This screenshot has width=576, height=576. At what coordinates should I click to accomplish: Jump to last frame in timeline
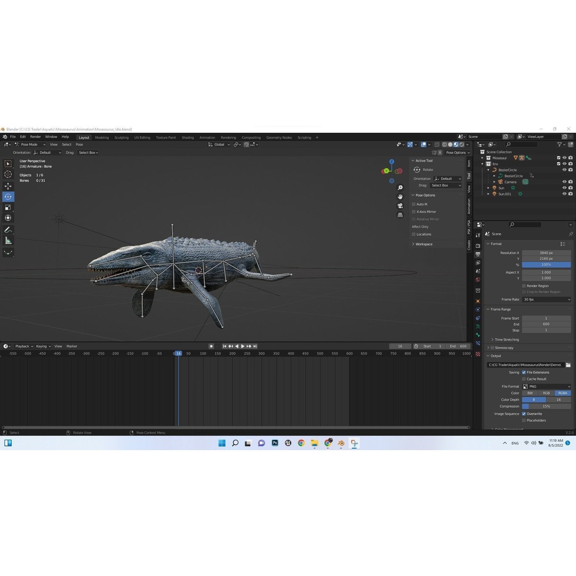click(255, 346)
